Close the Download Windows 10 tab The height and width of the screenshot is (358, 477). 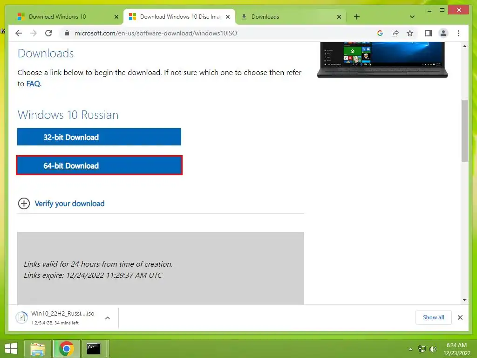(x=116, y=17)
